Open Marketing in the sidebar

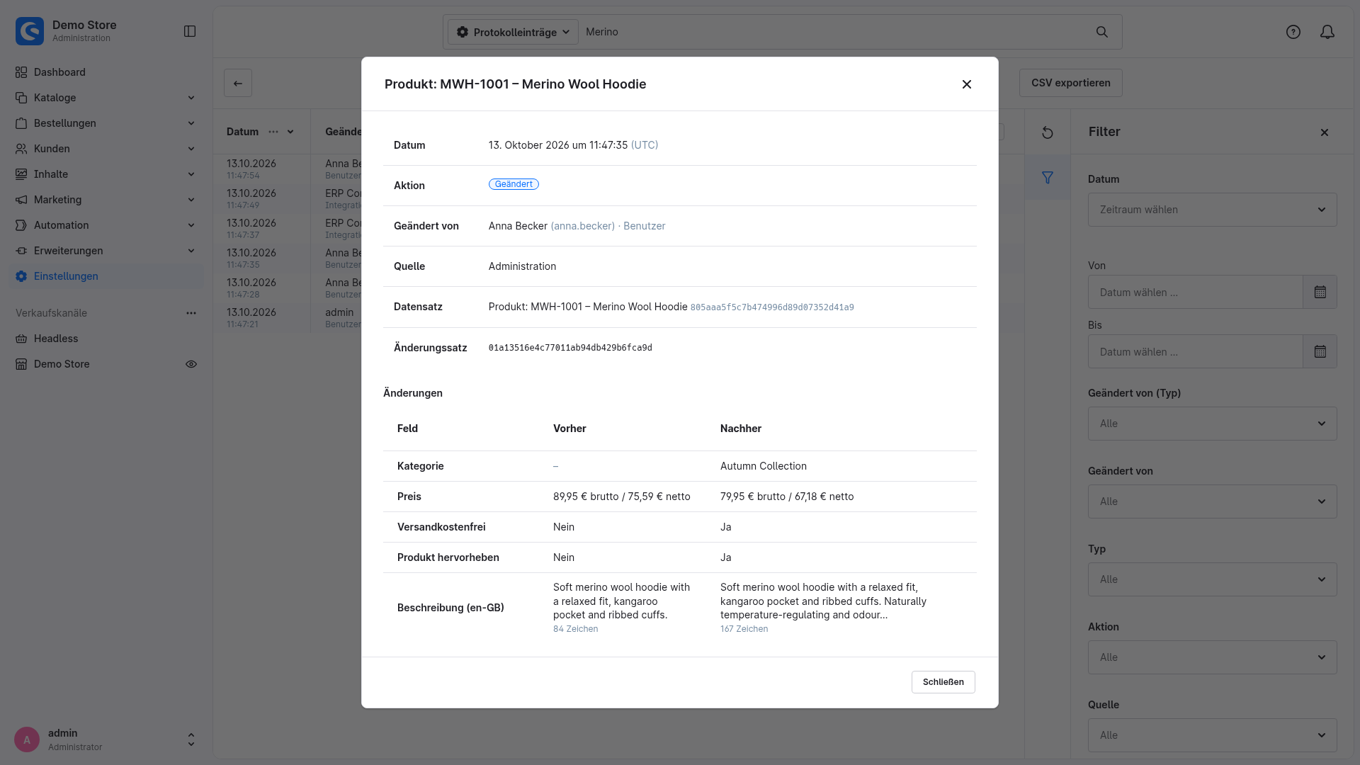click(106, 200)
